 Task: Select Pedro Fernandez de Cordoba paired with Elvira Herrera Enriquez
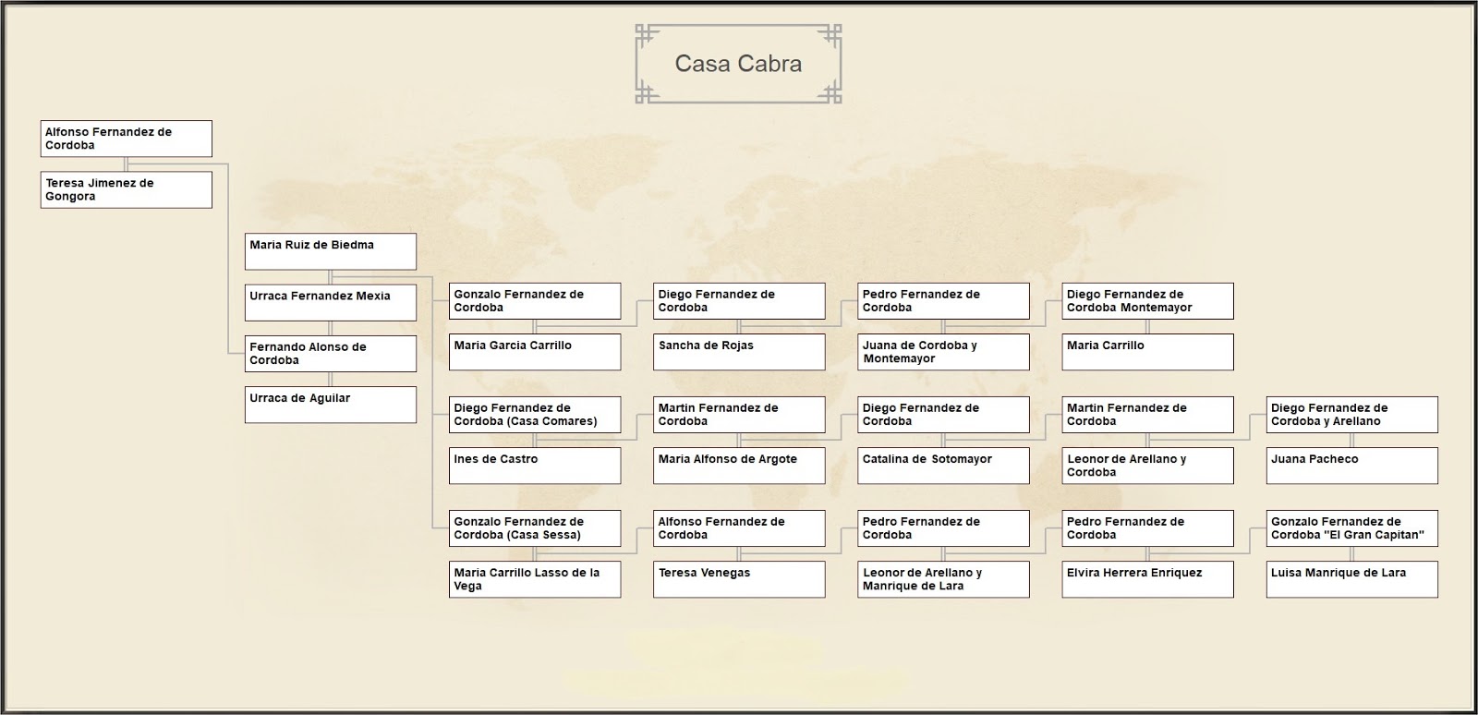click(x=1147, y=527)
